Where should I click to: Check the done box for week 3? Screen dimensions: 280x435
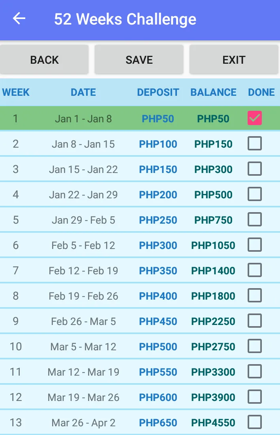tap(255, 169)
